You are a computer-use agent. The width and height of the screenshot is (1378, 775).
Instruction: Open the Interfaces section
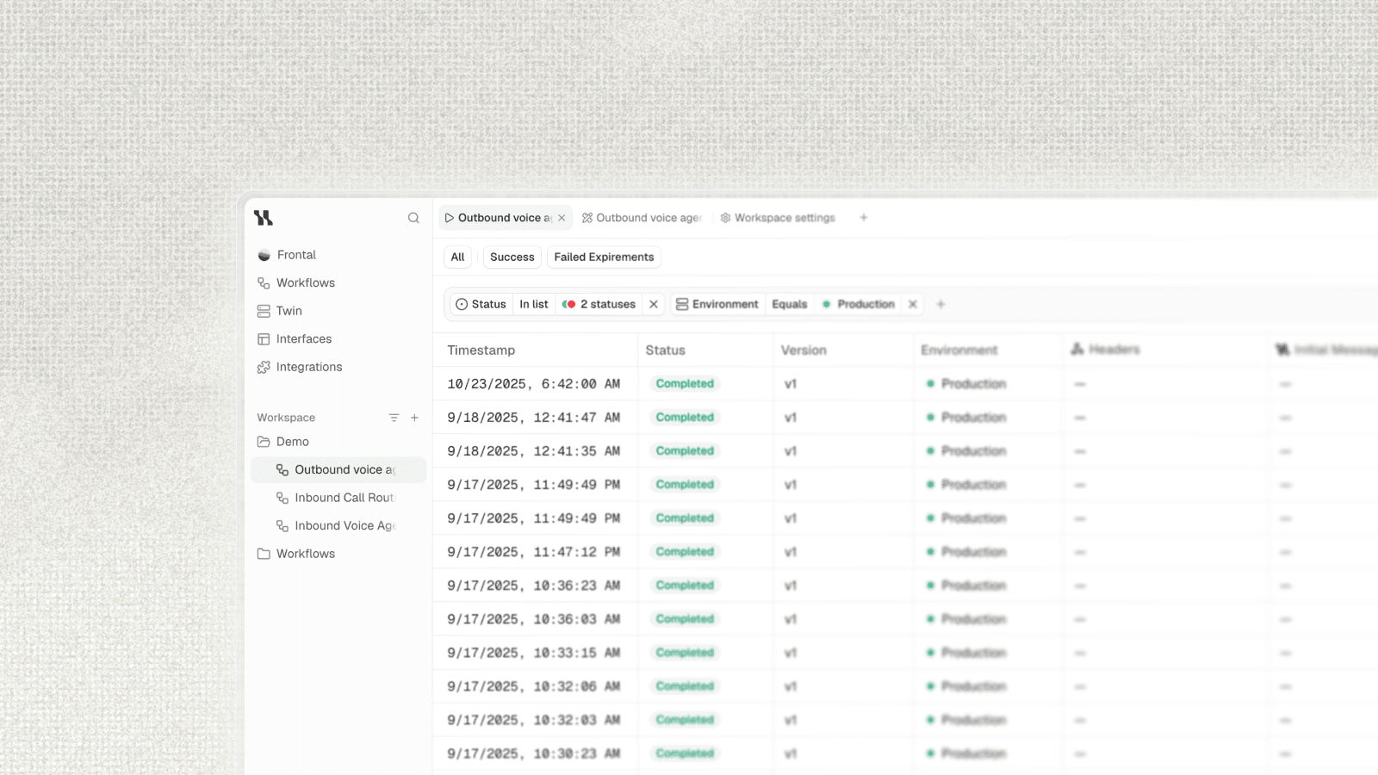pos(295,339)
